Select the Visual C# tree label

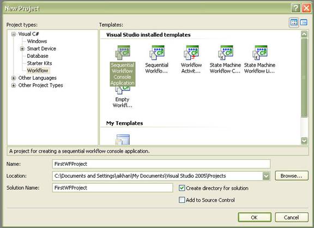(x=29, y=34)
